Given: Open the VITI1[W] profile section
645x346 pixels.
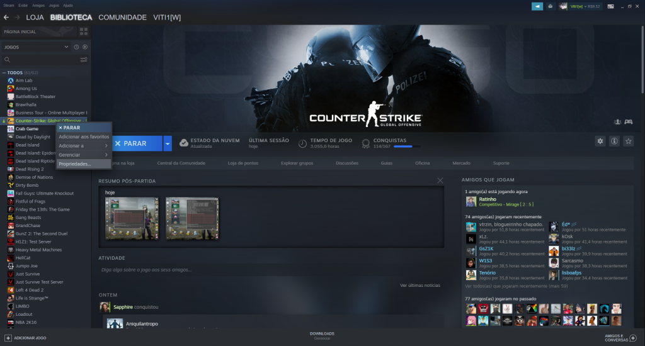Looking at the screenshot, I should point(167,17).
